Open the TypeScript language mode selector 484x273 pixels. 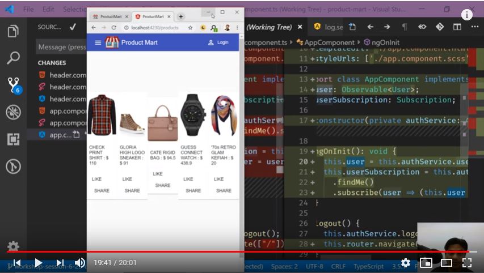[369, 266]
